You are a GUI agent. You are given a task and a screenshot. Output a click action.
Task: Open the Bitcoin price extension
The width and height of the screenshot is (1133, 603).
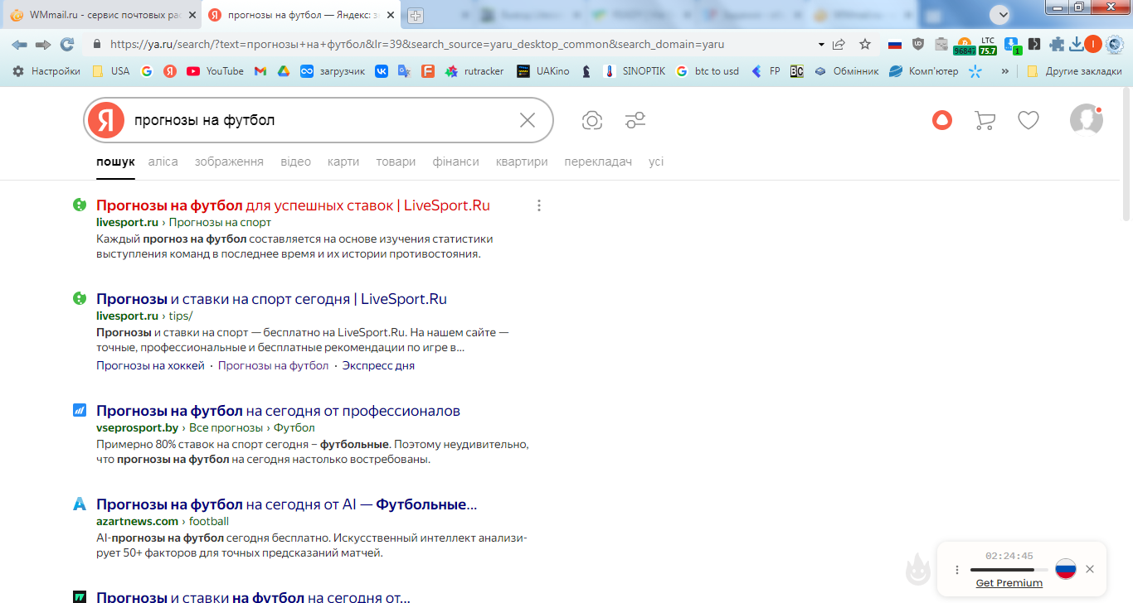click(965, 46)
